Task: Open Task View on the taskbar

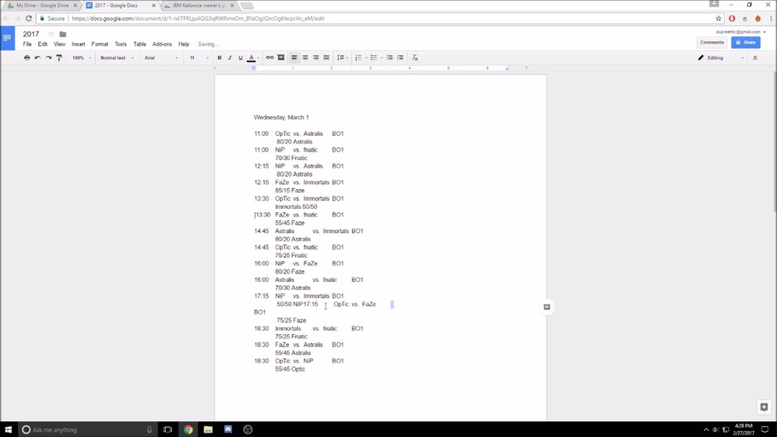Action: pyautogui.click(x=168, y=430)
